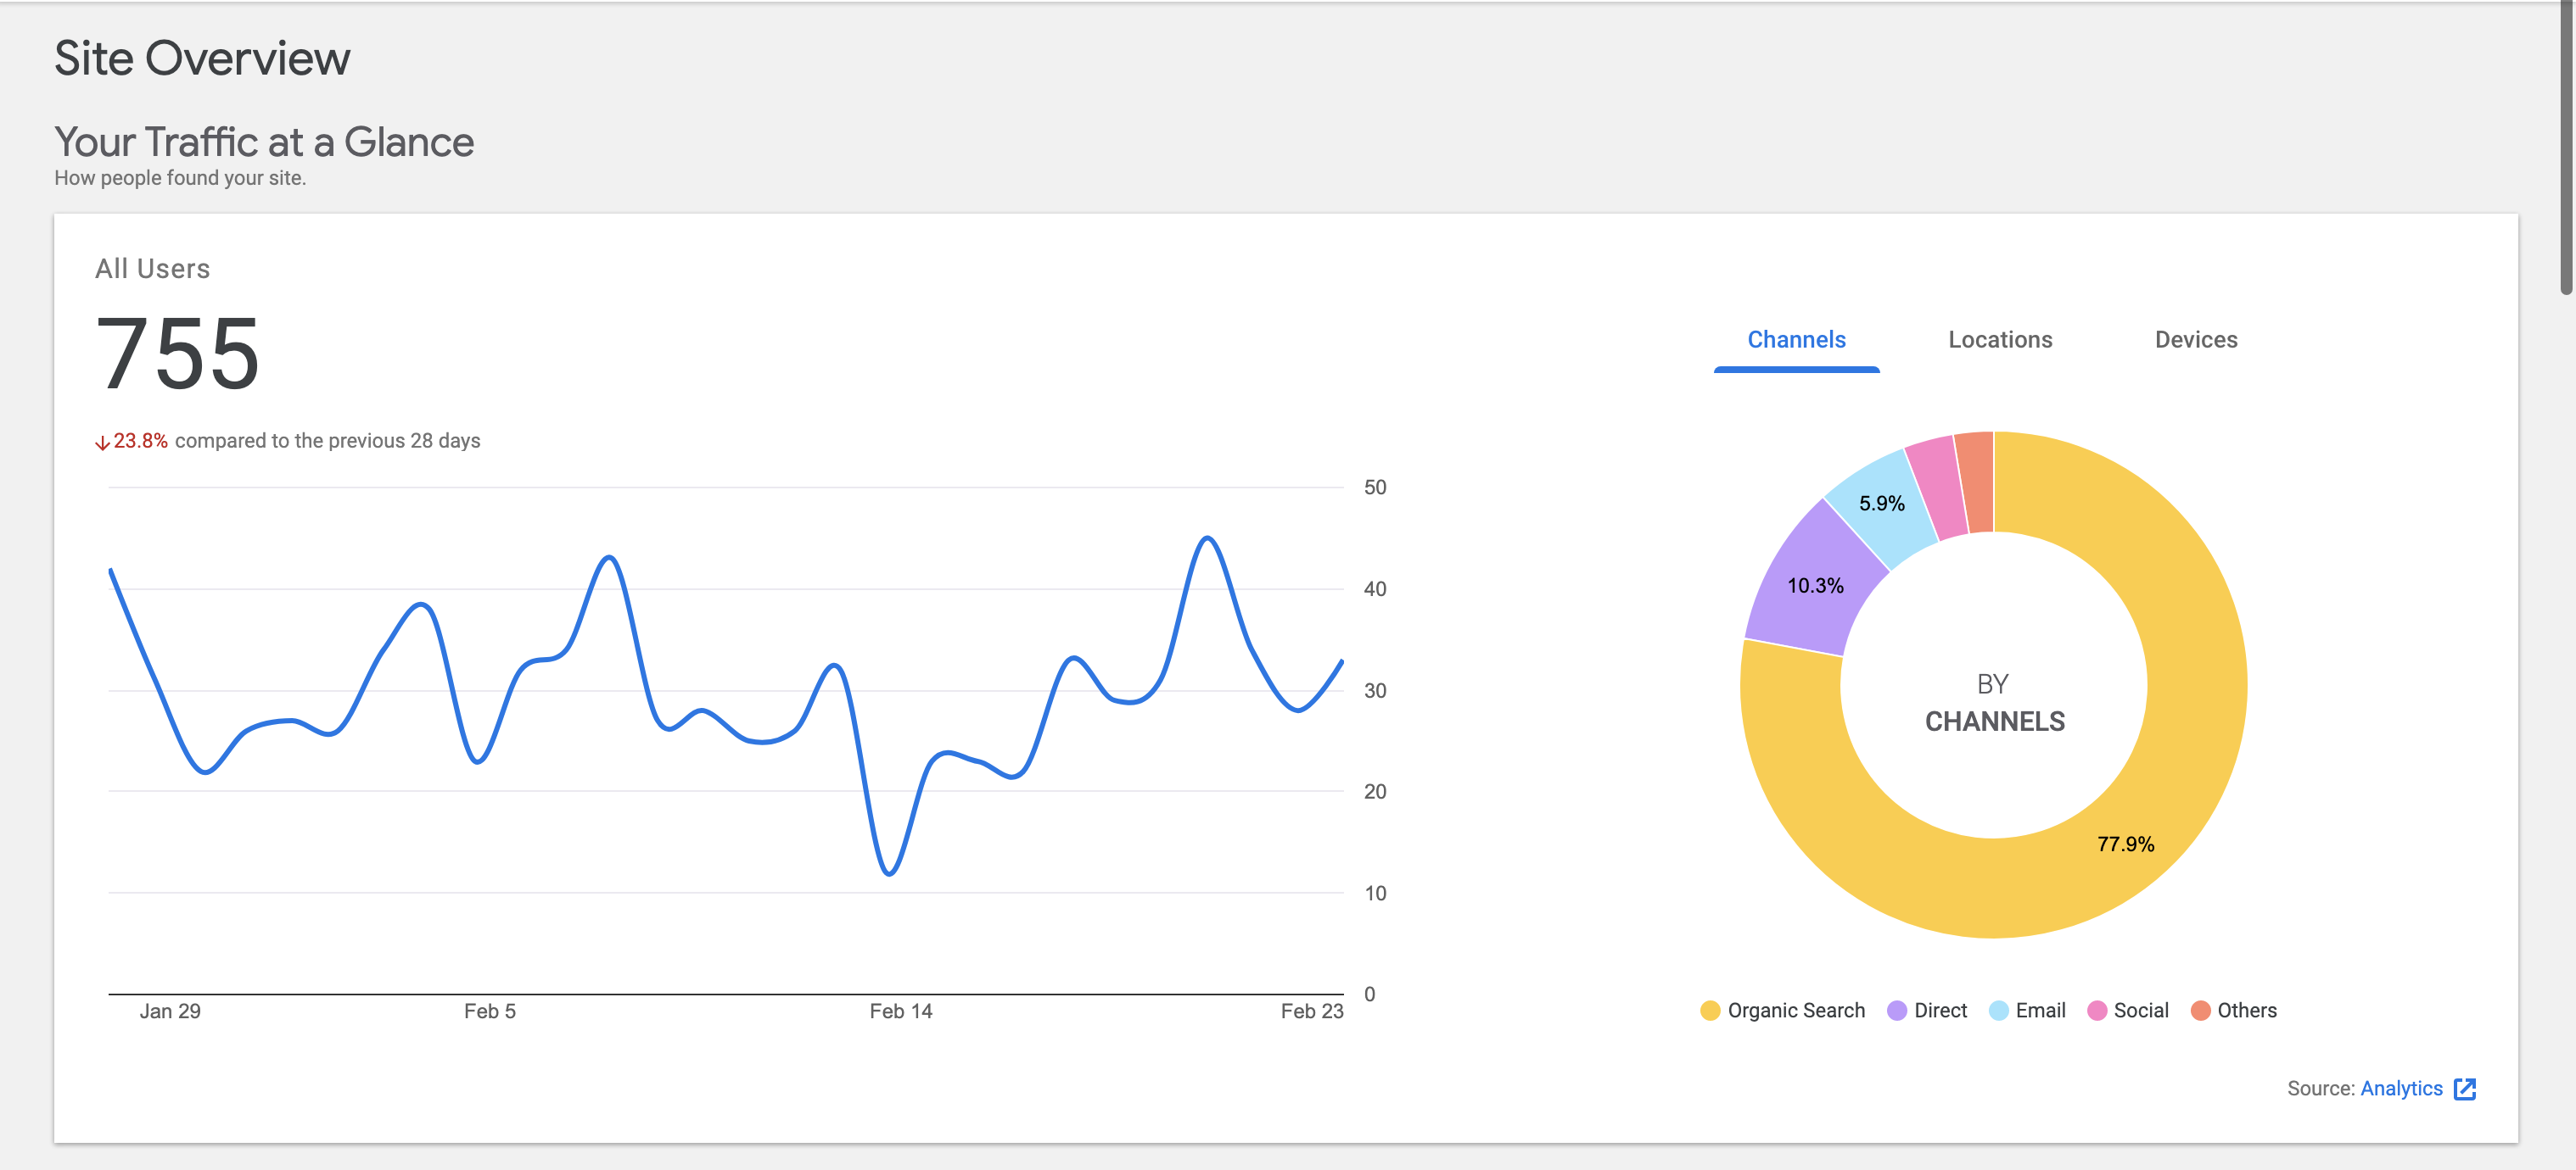The width and height of the screenshot is (2576, 1170).
Task: Click the red downward arrow indicator
Action: point(103,440)
